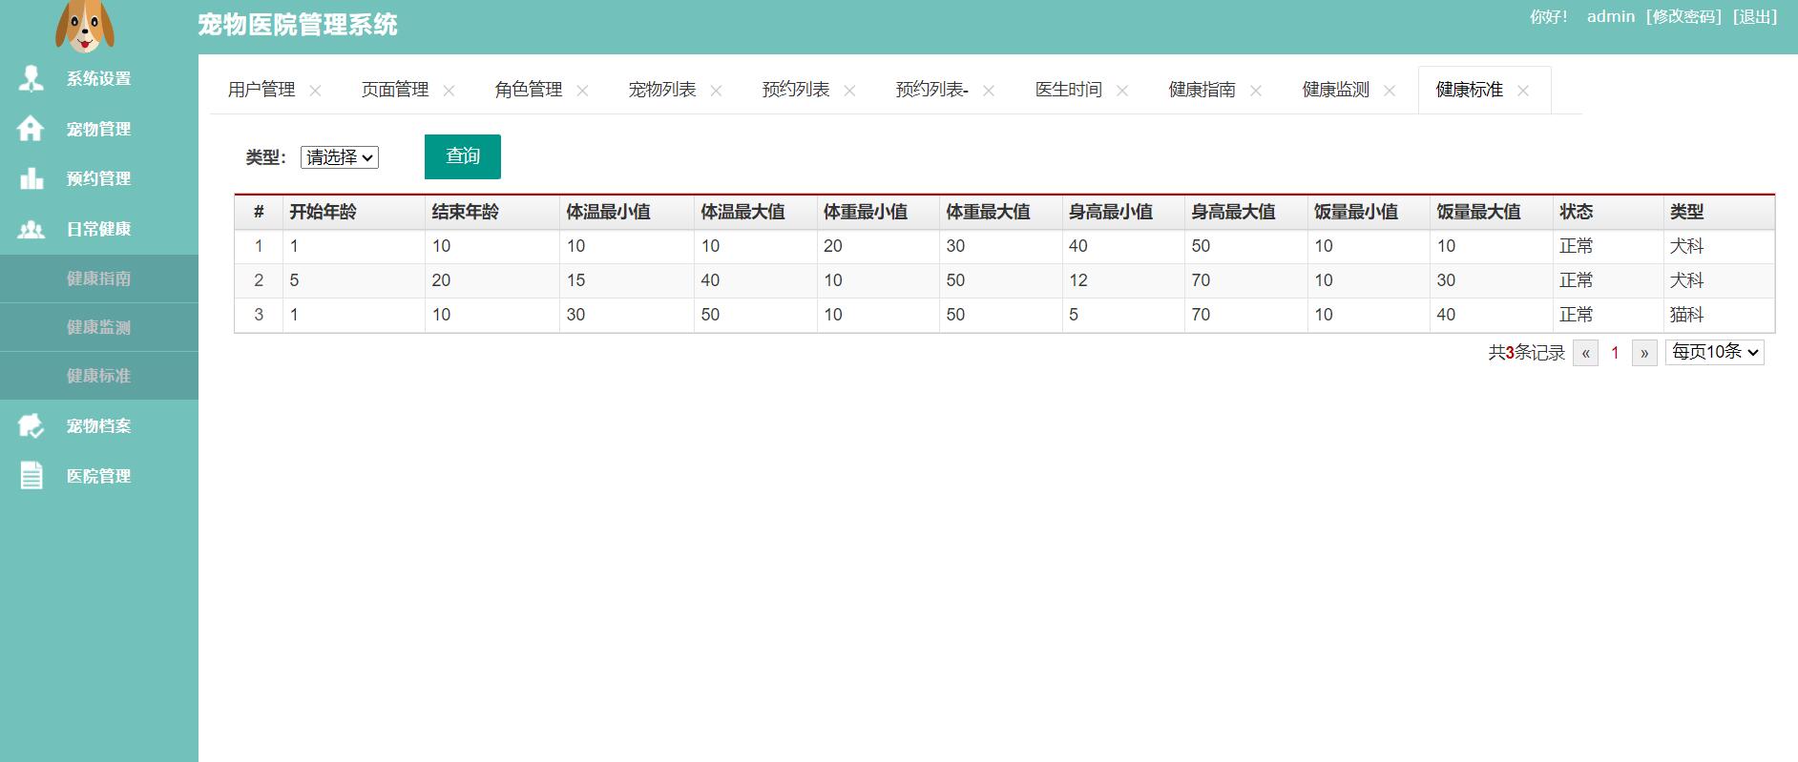Click the 日常健康 group icon
Viewport: 1798px width, 762px height.
pos(31,229)
